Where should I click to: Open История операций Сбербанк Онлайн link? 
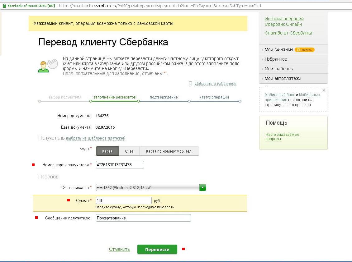284,21
